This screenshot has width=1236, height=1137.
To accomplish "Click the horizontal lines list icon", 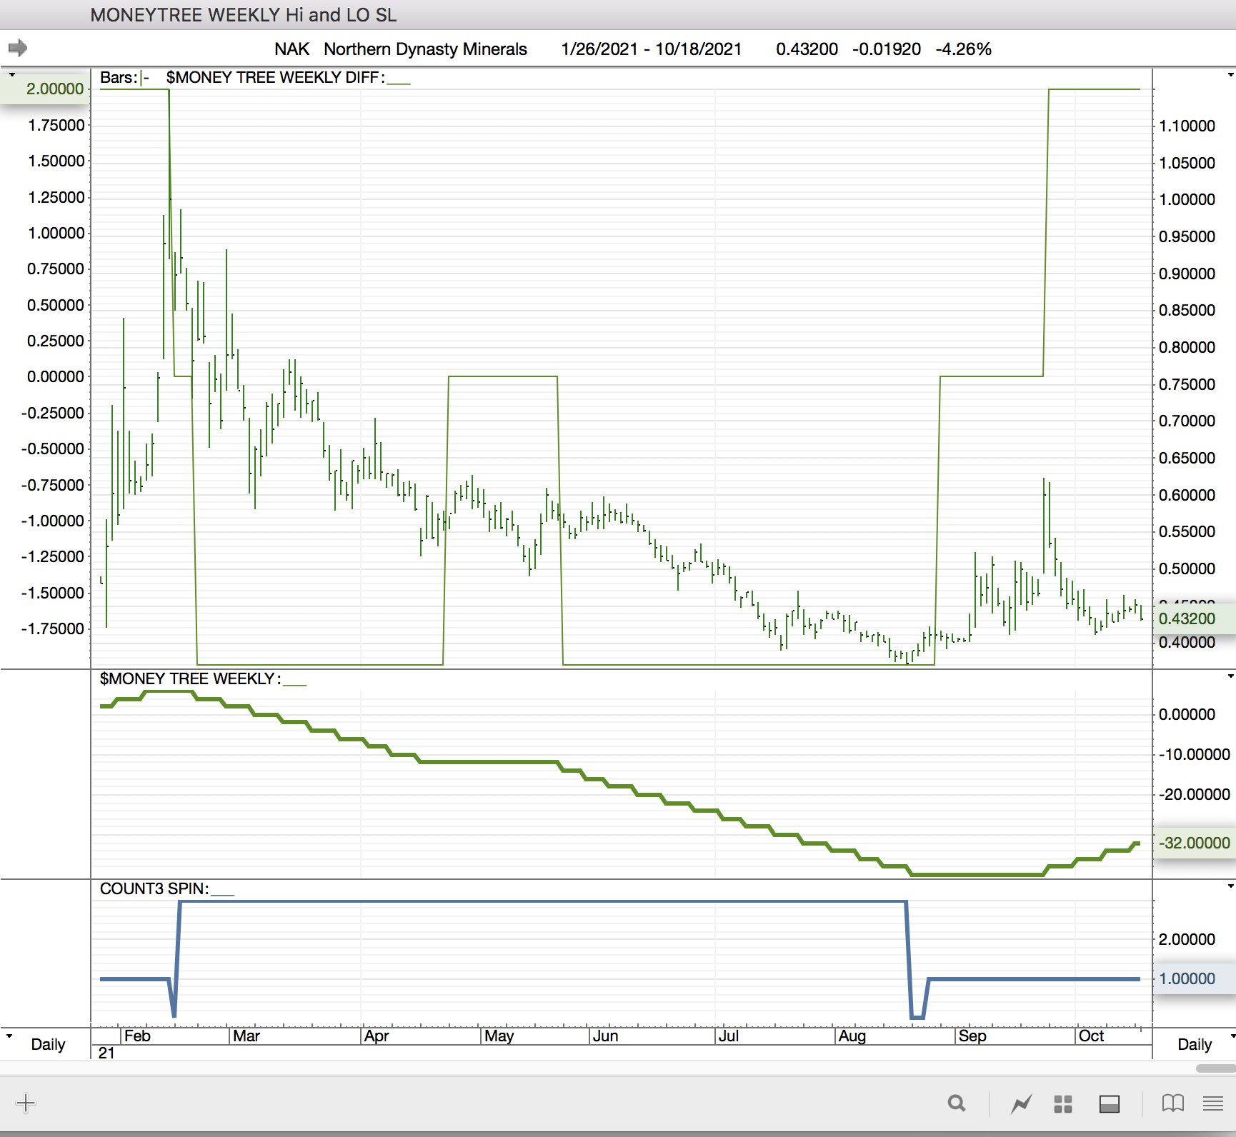I will click(1212, 1103).
